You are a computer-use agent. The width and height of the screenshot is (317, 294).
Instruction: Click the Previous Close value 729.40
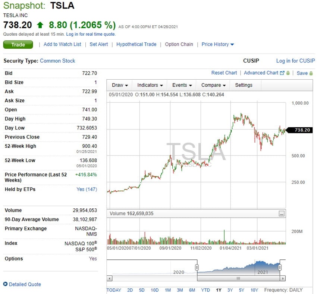(90, 137)
